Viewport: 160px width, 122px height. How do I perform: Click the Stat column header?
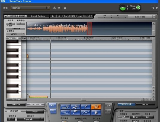point(24,38)
